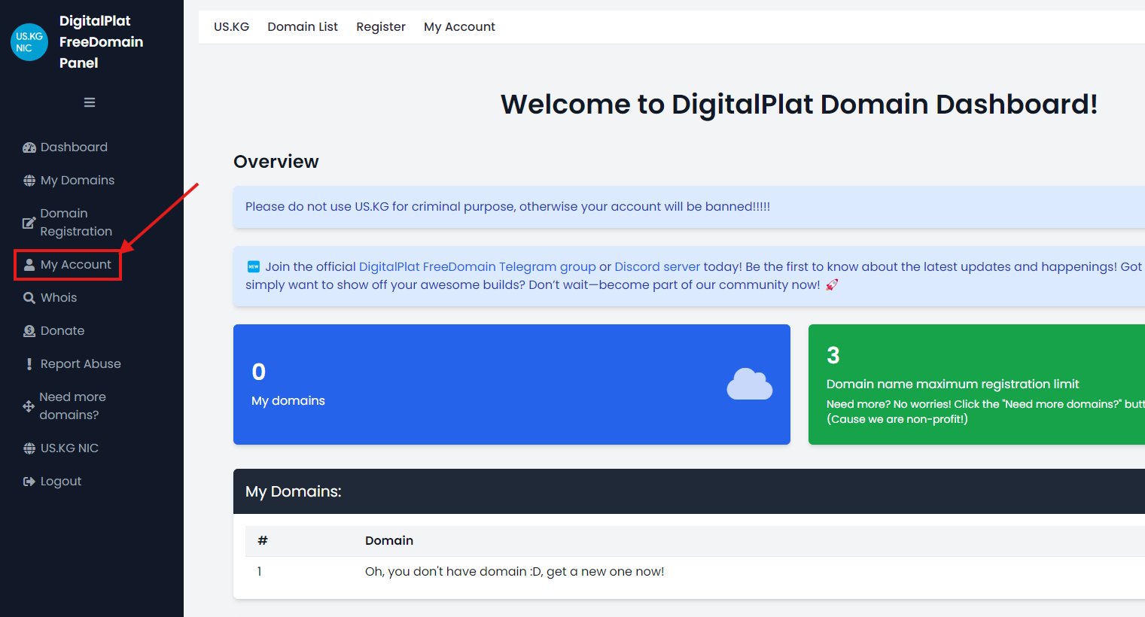Viewport: 1145px width, 617px height.
Task: Open Domain Registration sidebar link
Action: (x=76, y=223)
